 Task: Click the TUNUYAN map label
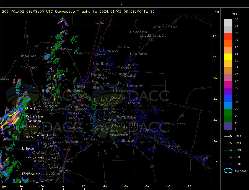[64, 172]
